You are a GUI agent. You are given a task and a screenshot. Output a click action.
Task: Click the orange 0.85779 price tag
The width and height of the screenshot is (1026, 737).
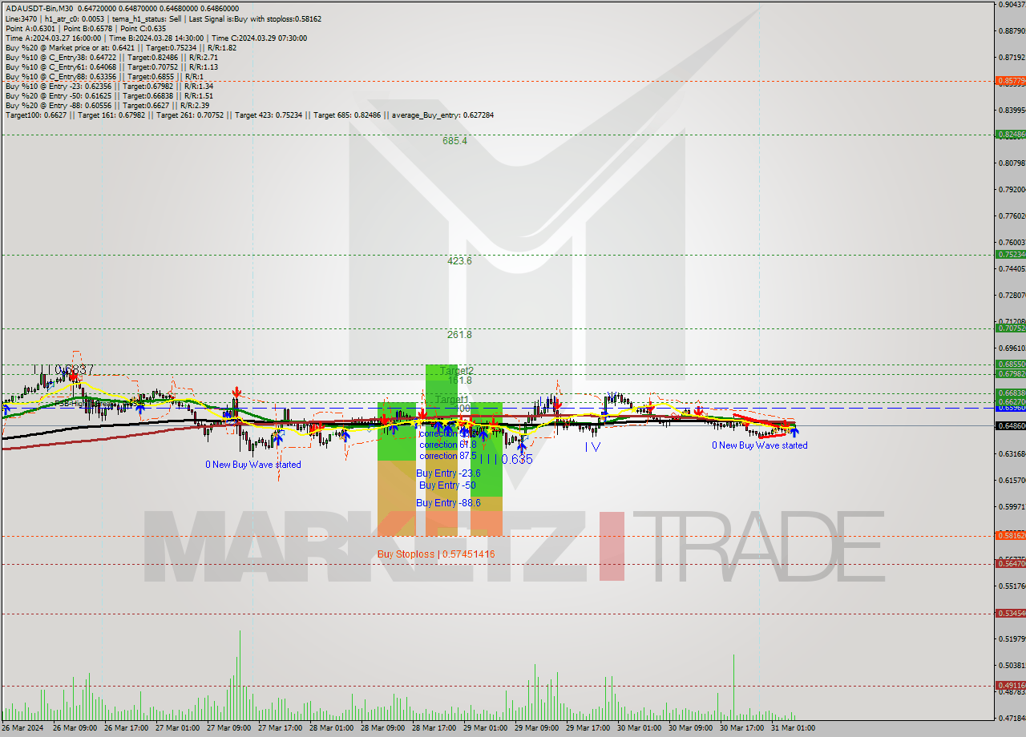pos(1010,81)
